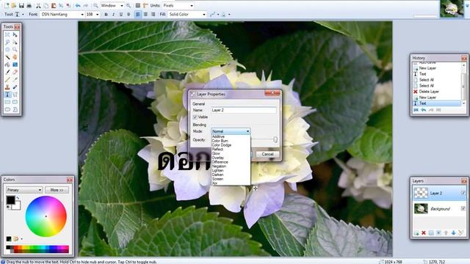Toggle Strikethrough text formatting
Screen dimensions: 470x264
pyautogui.click(x=129, y=15)
